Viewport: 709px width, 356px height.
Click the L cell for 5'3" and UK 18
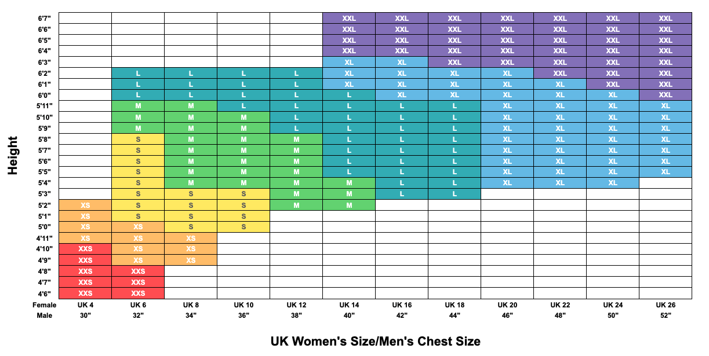(455, 194)
